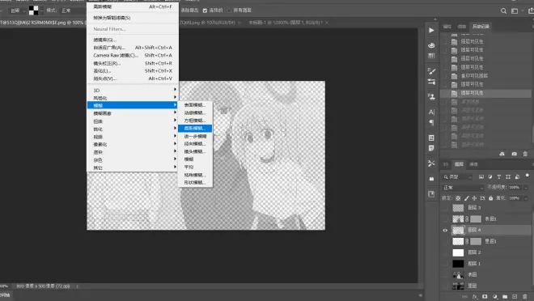The height and width of the screenshot is (301, 534).
Task: Show 表图1 layer via visibility box
Action: click(x=445, y=219)
